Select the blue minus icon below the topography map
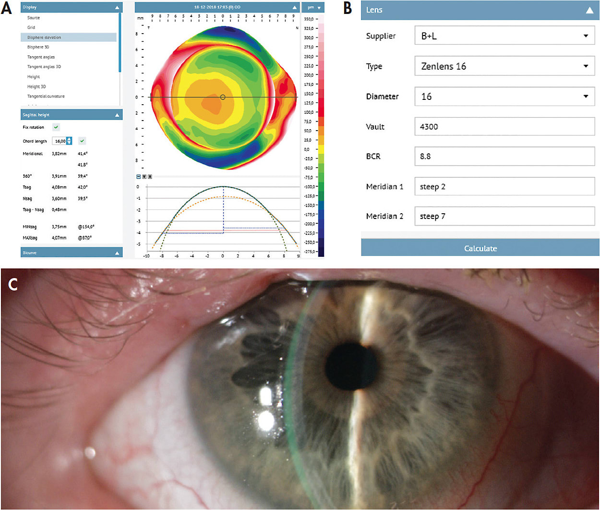 point(138,177)
